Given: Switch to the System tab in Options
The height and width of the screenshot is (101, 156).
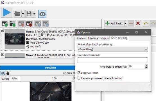Looking at the screenshot, I should pos(81,38).
